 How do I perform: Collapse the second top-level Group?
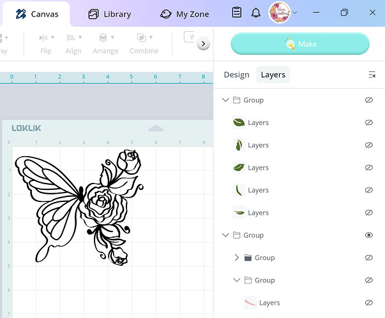click(225, 235)
